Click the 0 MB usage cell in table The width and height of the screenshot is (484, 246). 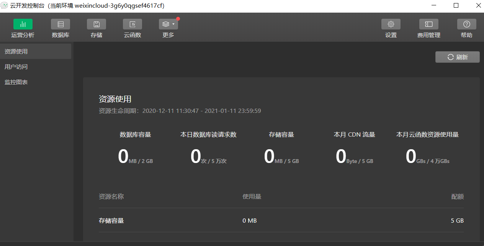(x=250, y=221)
